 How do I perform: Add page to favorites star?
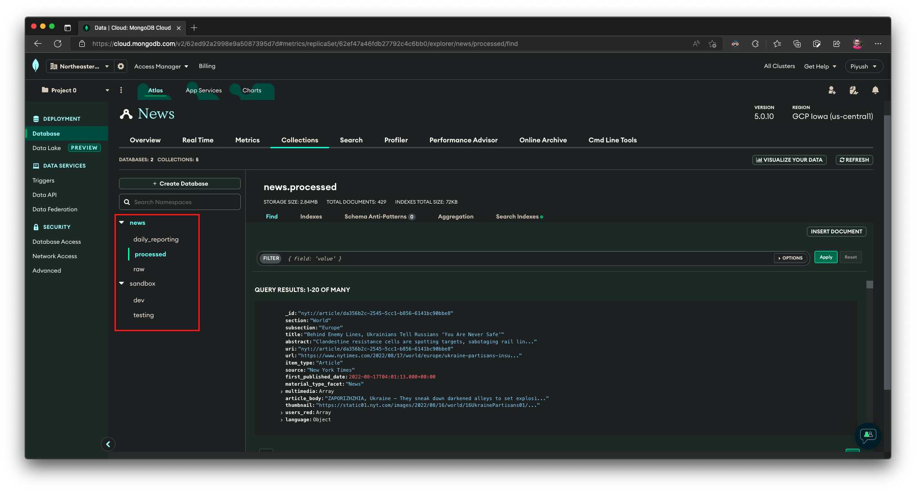point(712,44)
